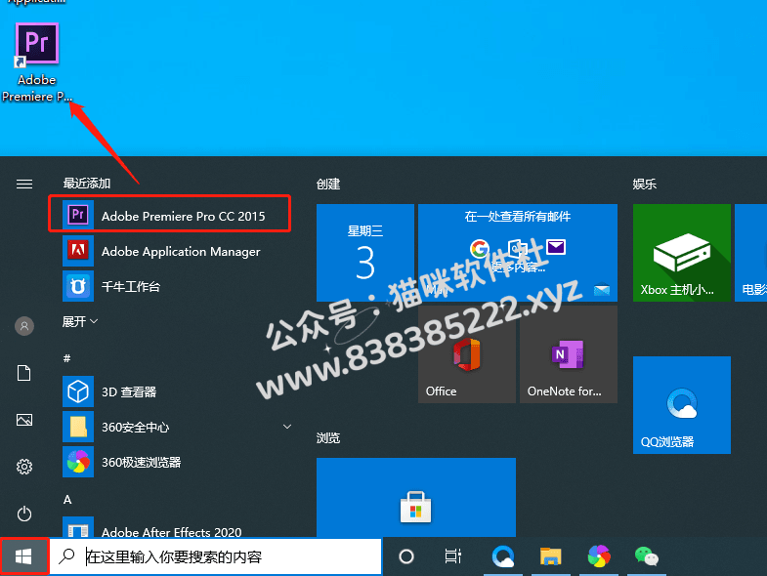The height and width of the screenshot is (576, 767).
Task: Open the calendar tile showing 星期三 3
Action: tap(365, 253)
